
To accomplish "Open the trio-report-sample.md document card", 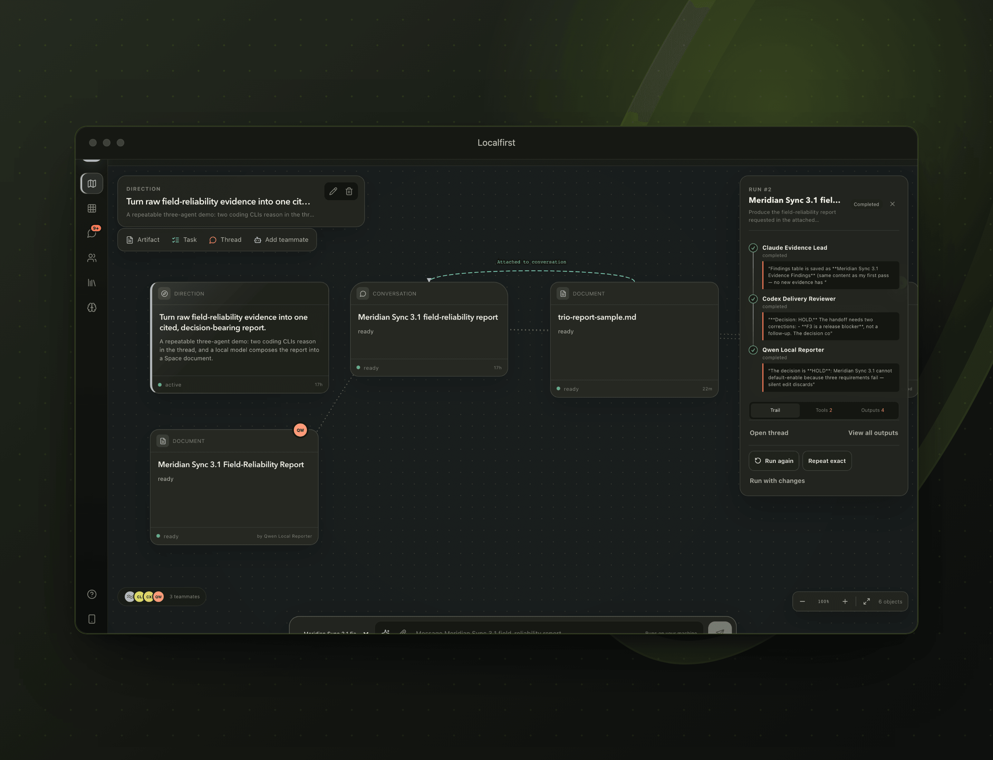I will (x=634, y=340).
